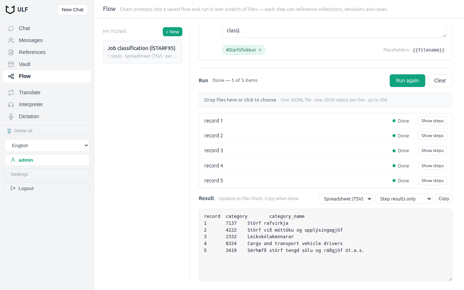Image resolution: width=464 pixels, height=290 pixels.
Task: Open the Spreadsheet (TSV) format dropdown
Action: (346, 199)
